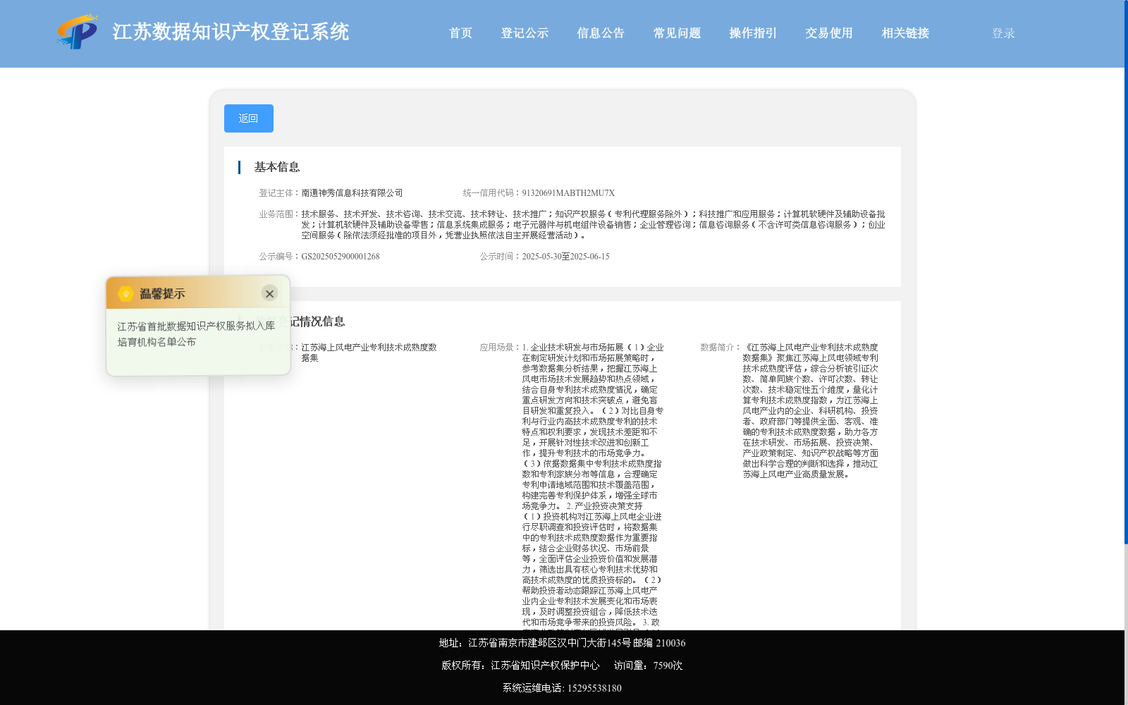
Task: Select the 基本信息 section heading
Action: tap(277, 167)
